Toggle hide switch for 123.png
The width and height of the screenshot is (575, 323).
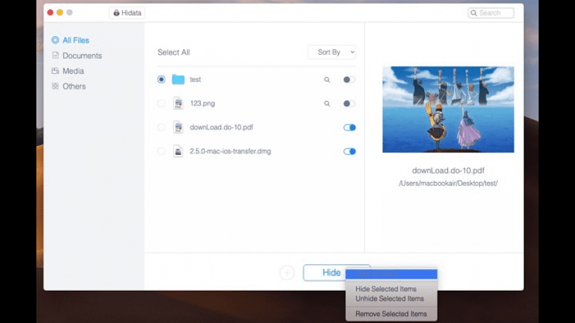[x=349, y=103]
